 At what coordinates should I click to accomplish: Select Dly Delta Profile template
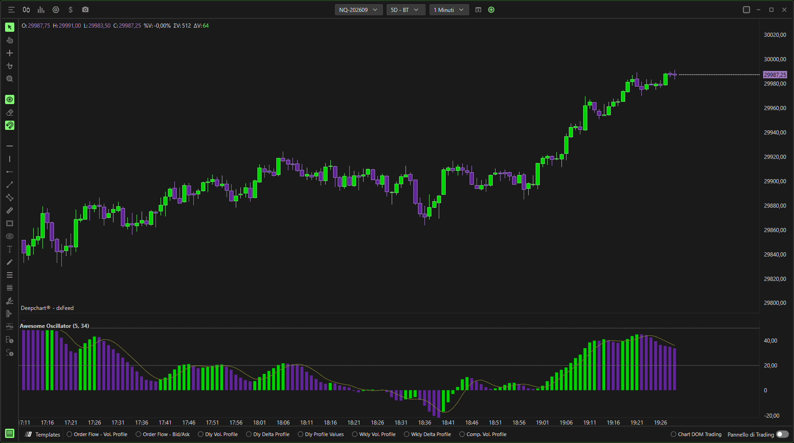click(x=268, y=434)
